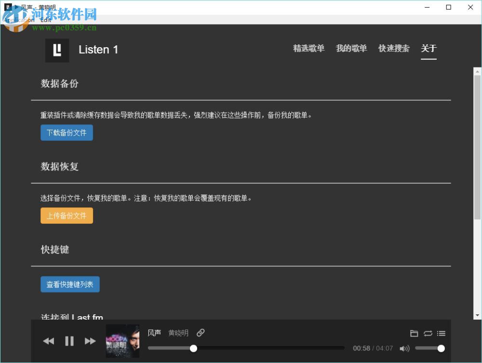
Task: Toggle pause on the playing song 风声
Action: pyautogui.click(x=69, y=341)
